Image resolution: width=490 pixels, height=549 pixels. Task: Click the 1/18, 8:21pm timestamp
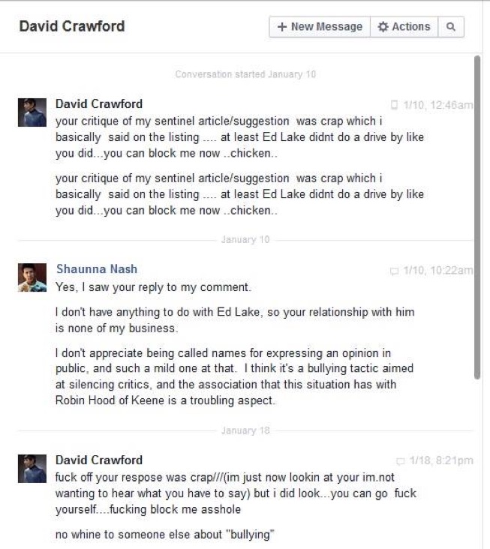click(x=441, y=460)
